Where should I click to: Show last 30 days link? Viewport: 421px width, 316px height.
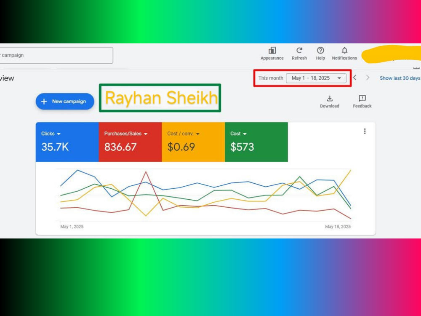tap(400, 78)
